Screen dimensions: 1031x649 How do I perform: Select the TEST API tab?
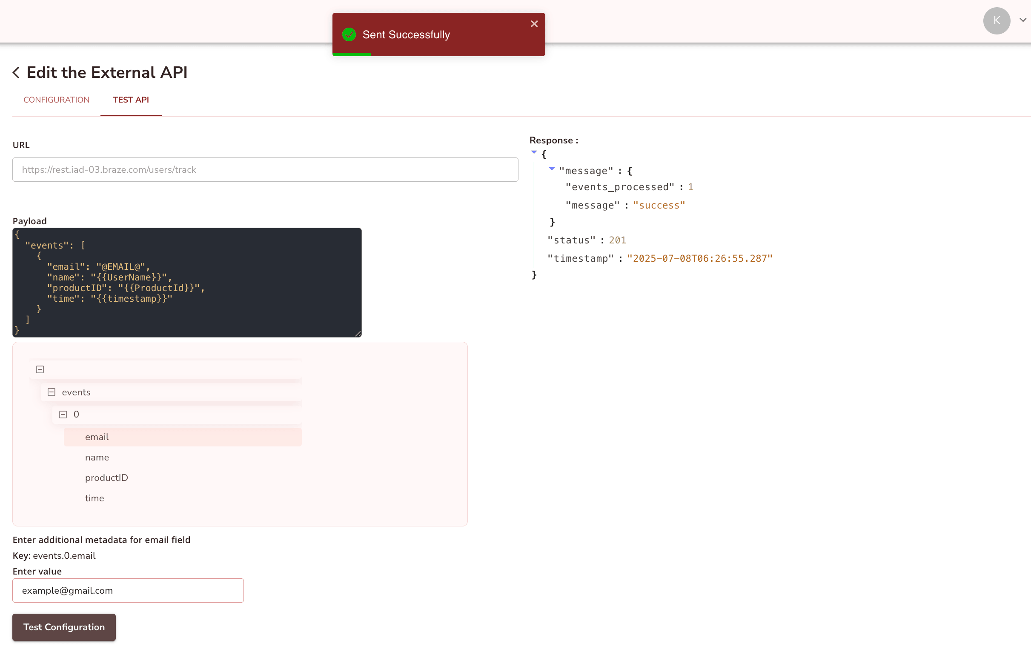[131, 100]
